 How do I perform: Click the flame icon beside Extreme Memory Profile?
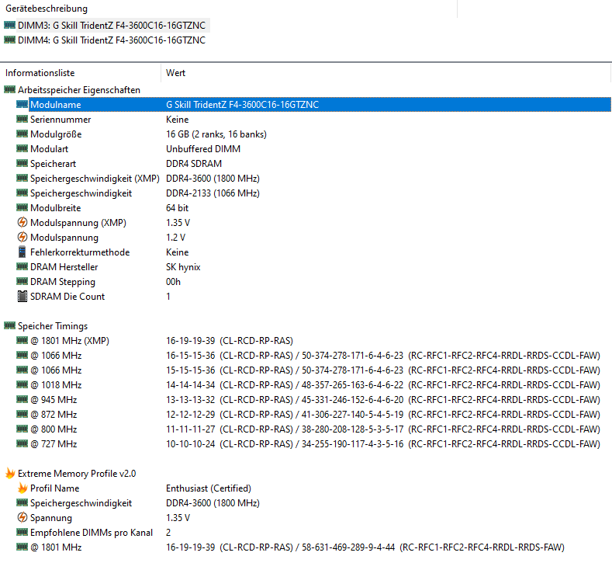point(10,474)
